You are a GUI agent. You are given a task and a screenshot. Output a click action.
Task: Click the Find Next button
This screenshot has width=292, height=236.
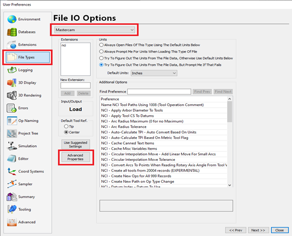223,91
